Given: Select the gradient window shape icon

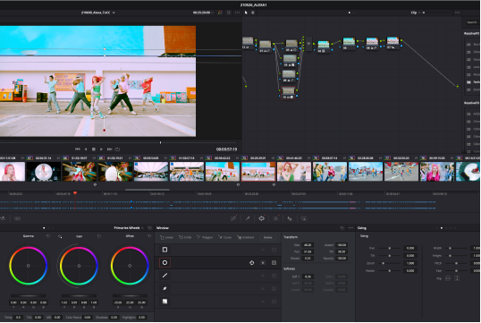Looking at the screenshot, I should 165,302.
